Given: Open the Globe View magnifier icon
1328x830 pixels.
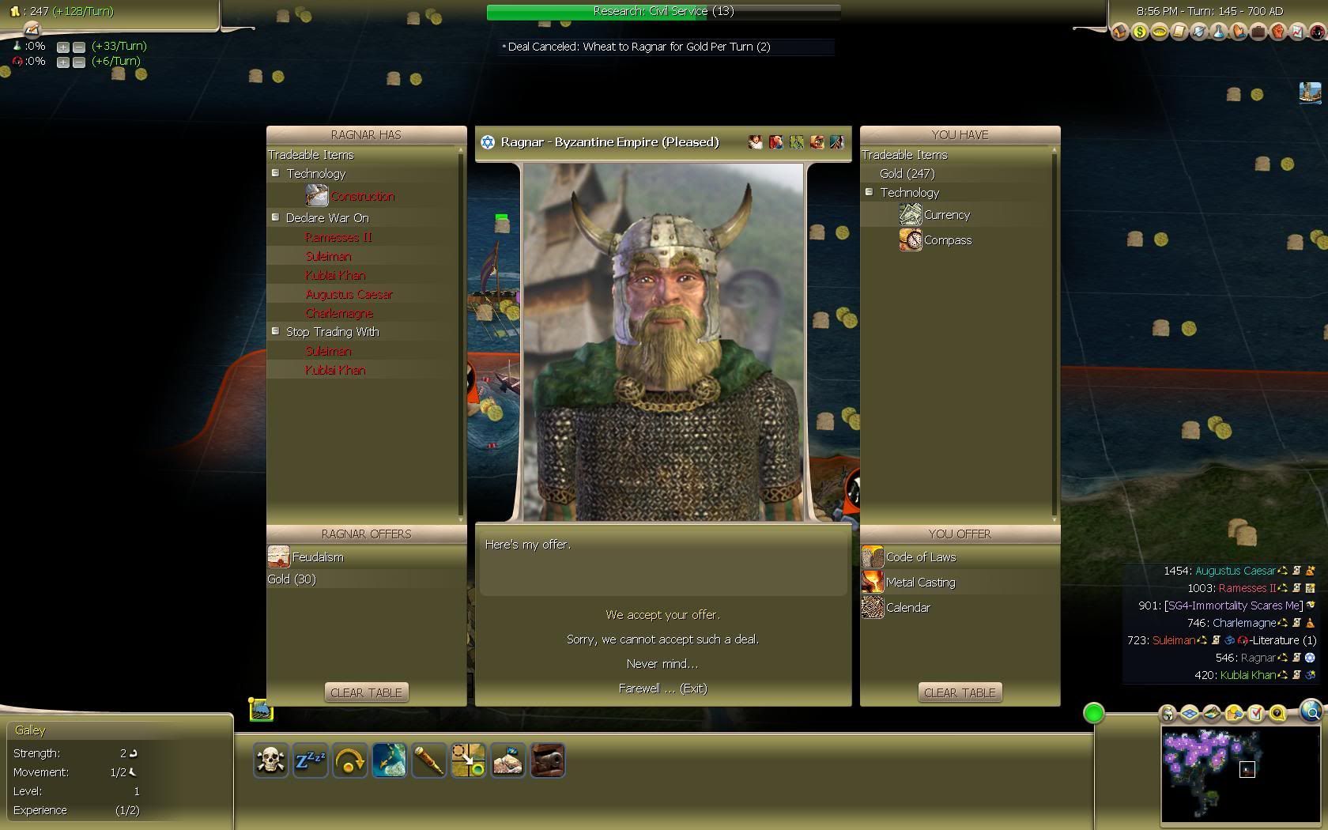Looking at the screenshot, I should [x=1311, y=711].
